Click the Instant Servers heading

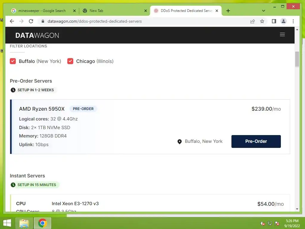[27, 176]
